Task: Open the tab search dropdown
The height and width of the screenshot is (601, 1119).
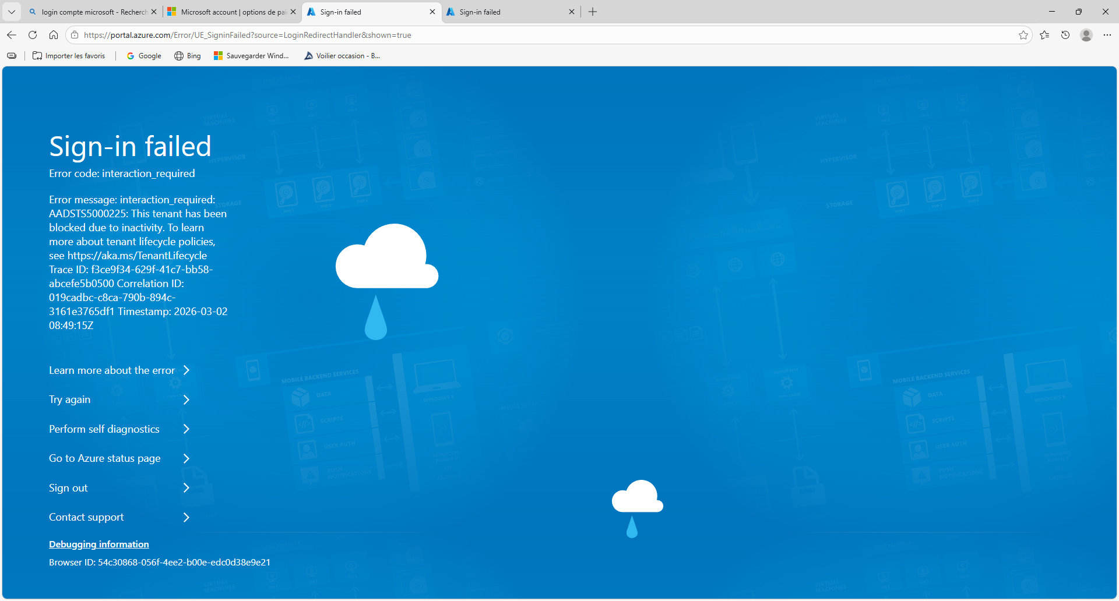Action: [12, 12]
